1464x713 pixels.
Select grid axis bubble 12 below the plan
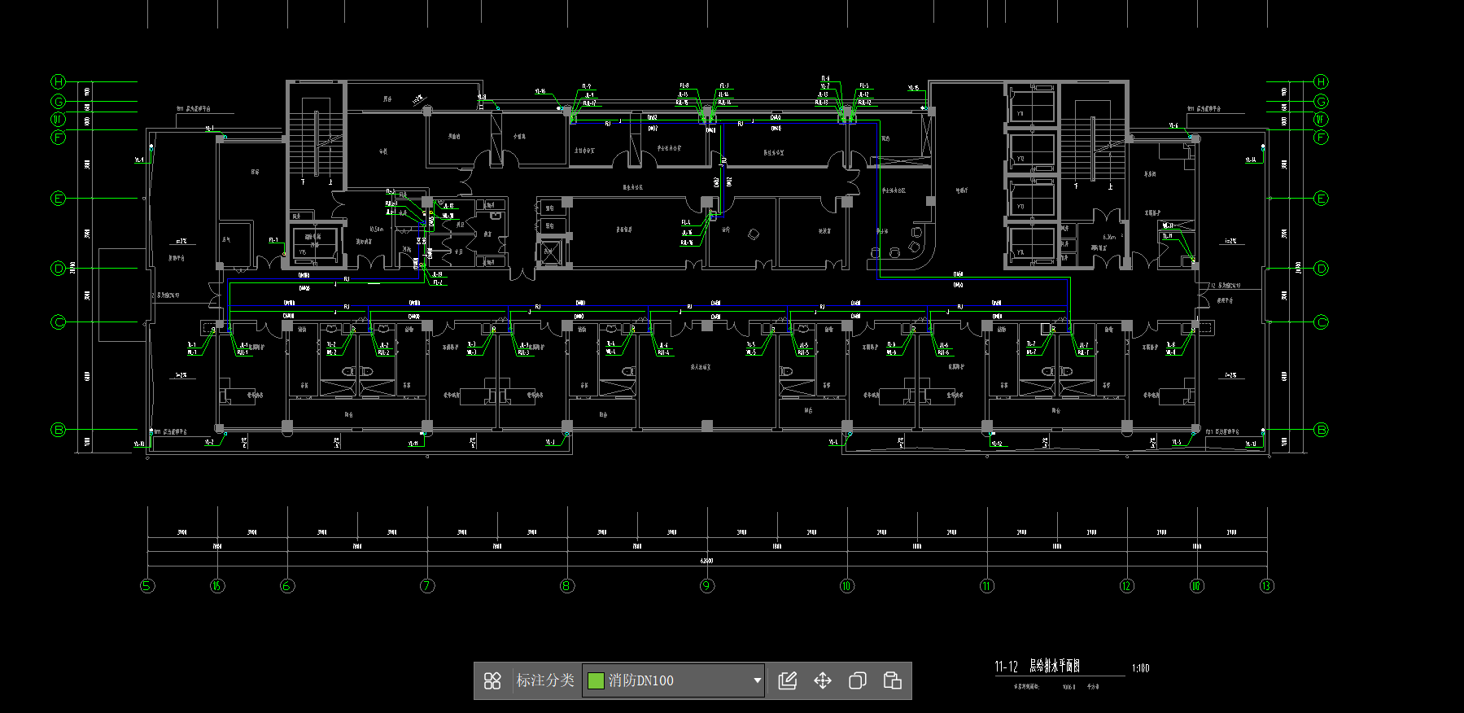[1127, 586]
